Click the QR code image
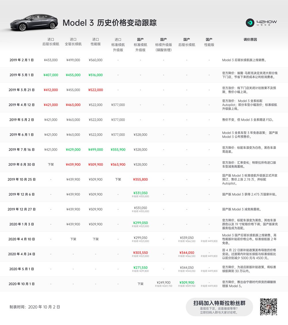 pos(268,307)
